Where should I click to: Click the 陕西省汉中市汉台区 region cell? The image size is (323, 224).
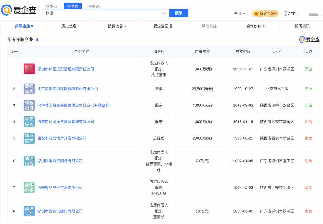(x=277, y=106)
